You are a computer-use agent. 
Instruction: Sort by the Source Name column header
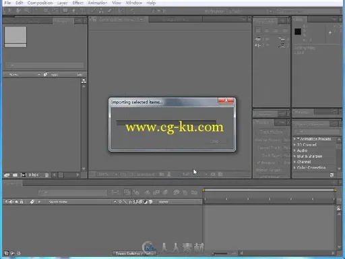58,202
